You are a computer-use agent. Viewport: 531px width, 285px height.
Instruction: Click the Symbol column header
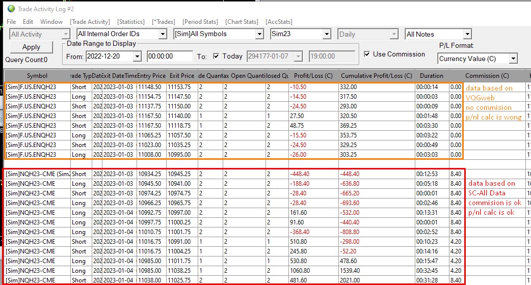tap(37, 76)
